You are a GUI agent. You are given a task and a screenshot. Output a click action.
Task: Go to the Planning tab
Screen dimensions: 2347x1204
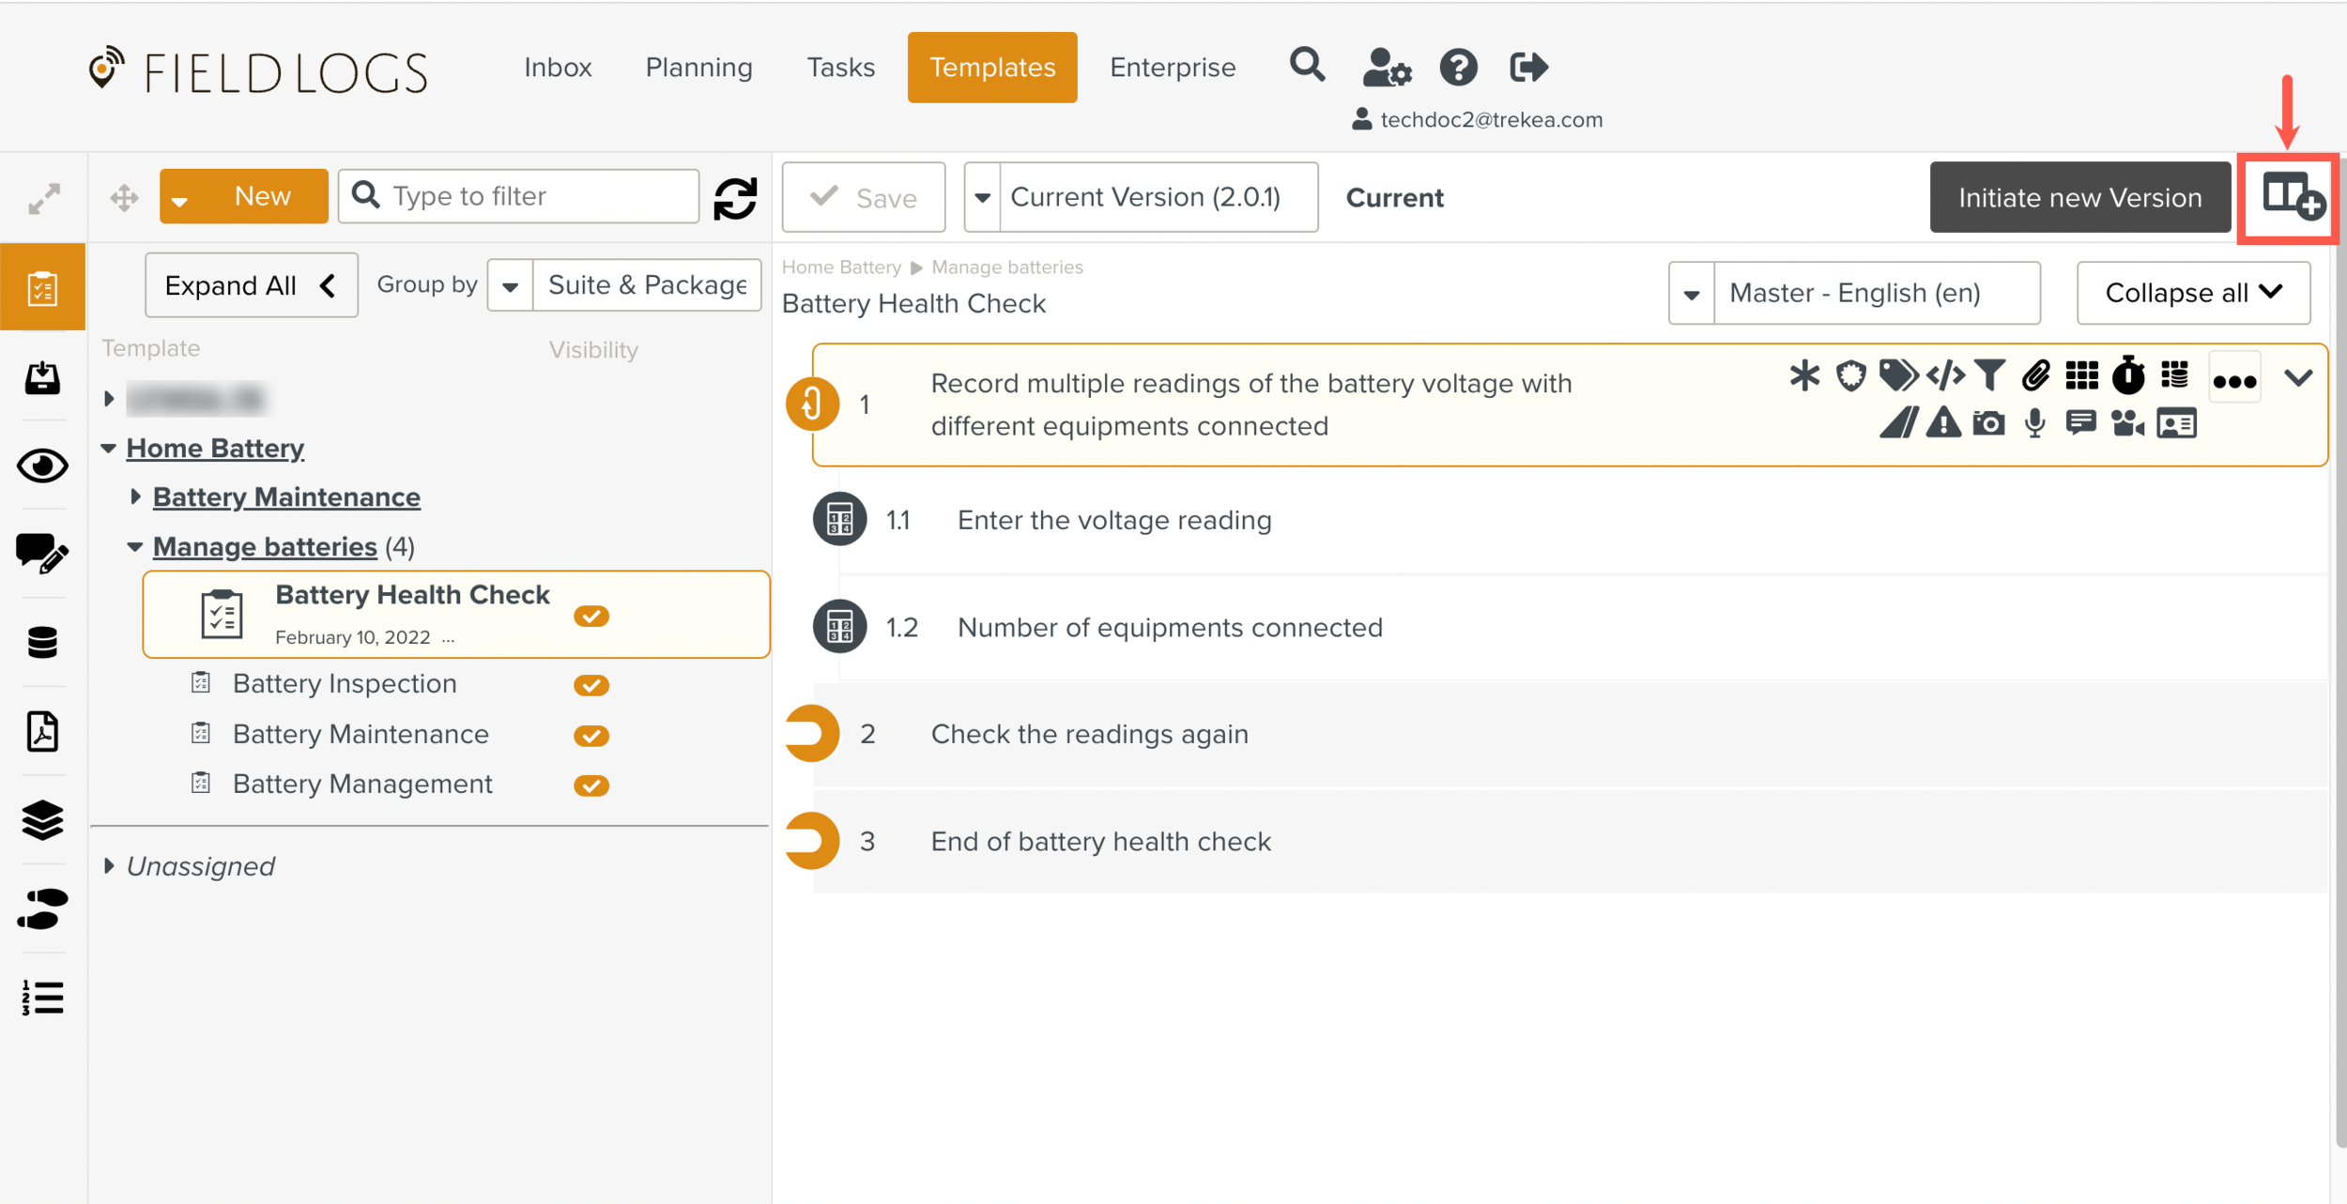pyautogui.click(x=698, y=67)
